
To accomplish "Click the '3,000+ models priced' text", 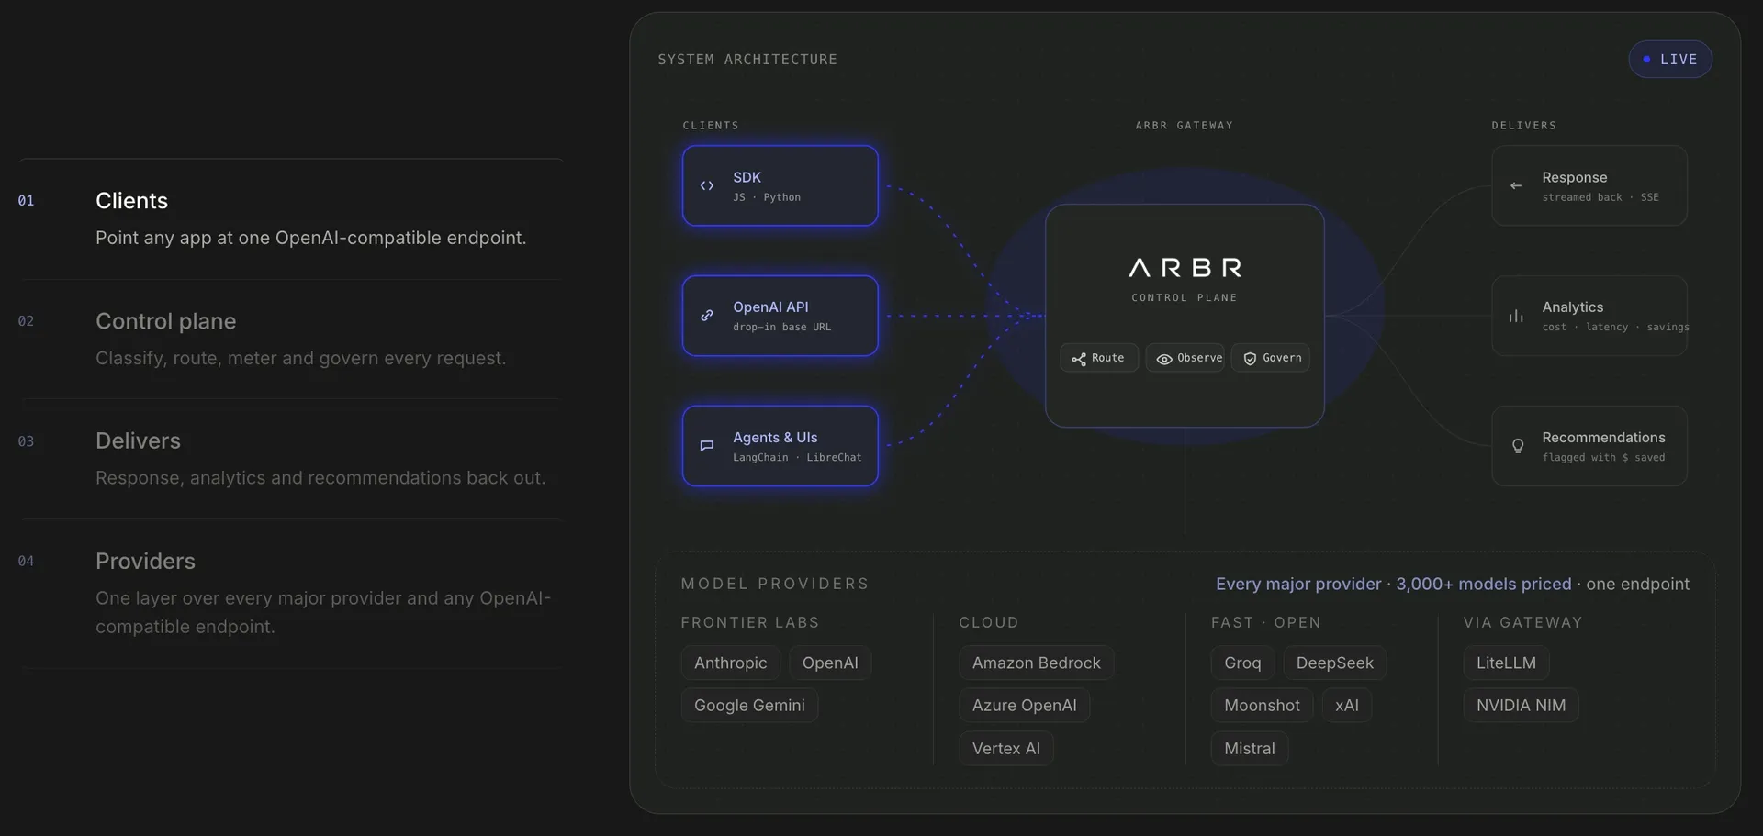I will [x=1484, y=584].
